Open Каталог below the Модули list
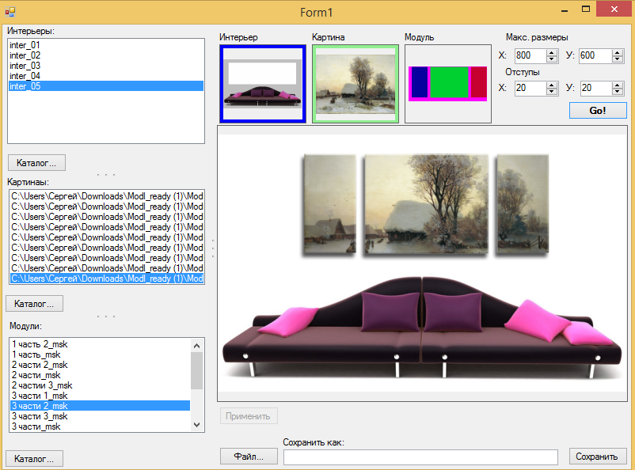The height and width of the screenshot is (470, 635). coord(34,459)
